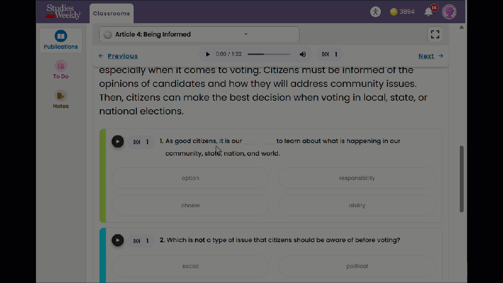Image resolution: width=503 pixels, height=283 pixels.
Task: Click the 3894 coin balance
Action: point(407,12)
